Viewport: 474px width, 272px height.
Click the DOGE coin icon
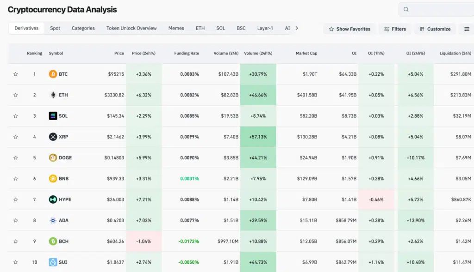tap(53, 158)
